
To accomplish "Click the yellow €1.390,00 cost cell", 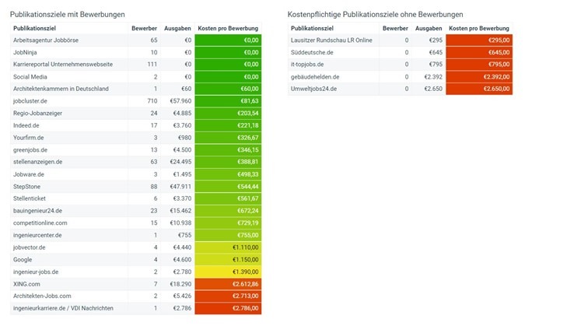I will (x=228, y=272).
